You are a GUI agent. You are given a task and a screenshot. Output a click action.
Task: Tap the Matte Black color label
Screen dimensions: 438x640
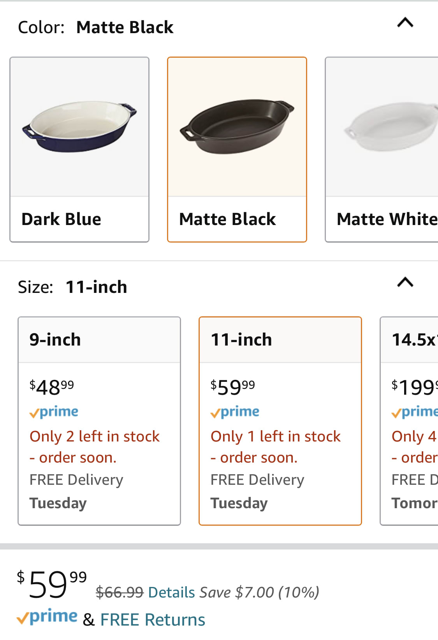click(227, 219)
